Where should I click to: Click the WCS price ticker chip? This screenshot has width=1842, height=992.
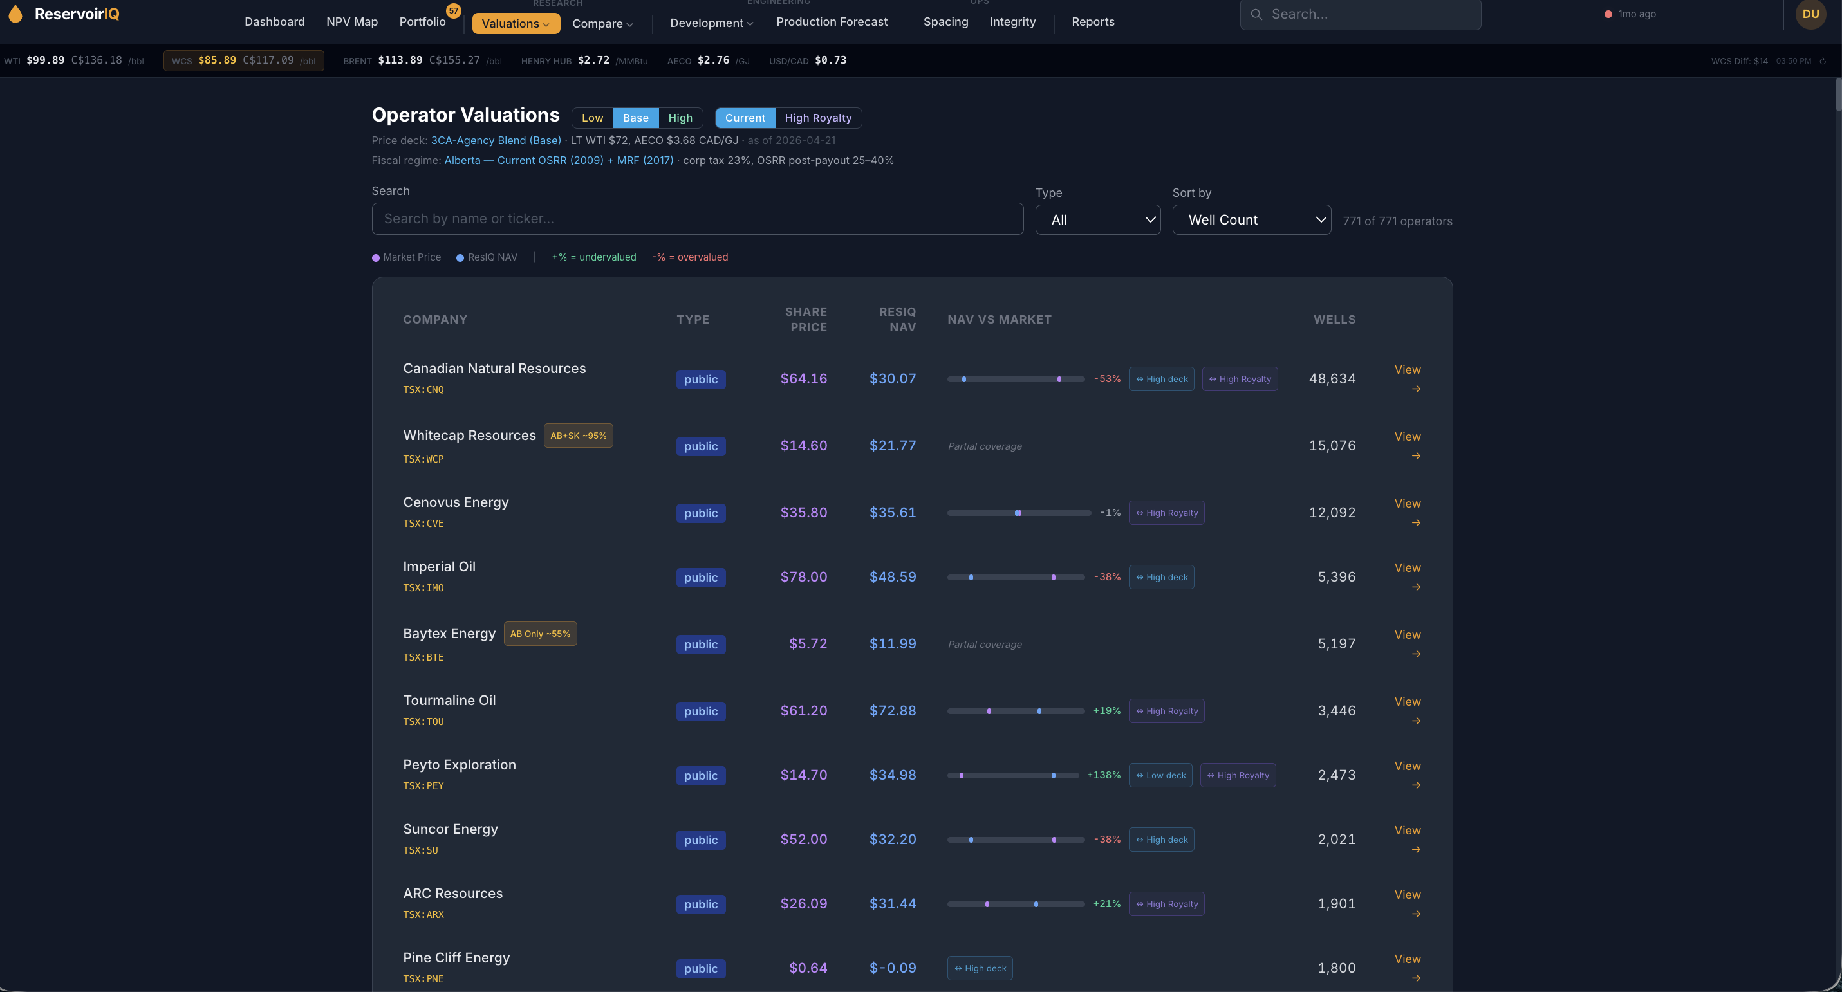(243, 60)
